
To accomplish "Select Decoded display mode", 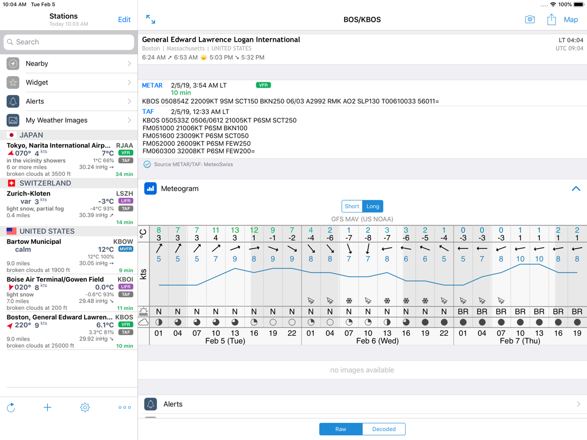I will [x=384, y=429].
